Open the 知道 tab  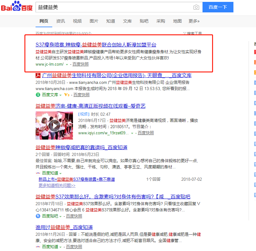tap(110, 21)
